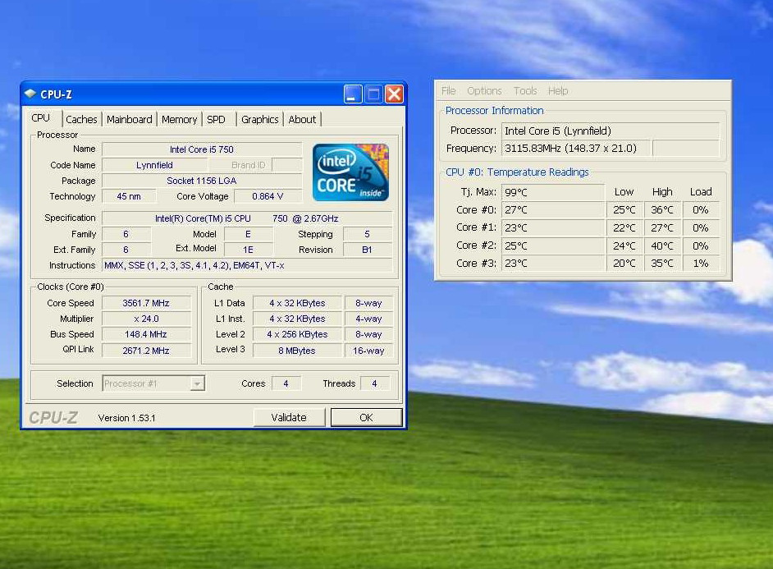Minimize the CPU-Z window

point(353,94)
